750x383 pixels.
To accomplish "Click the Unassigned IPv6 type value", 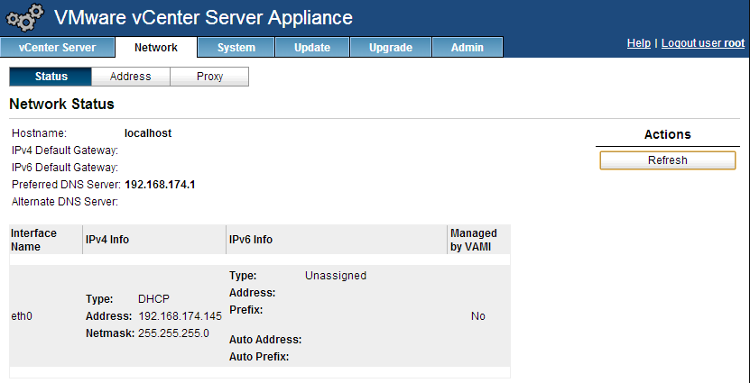I will pos(336,276).
